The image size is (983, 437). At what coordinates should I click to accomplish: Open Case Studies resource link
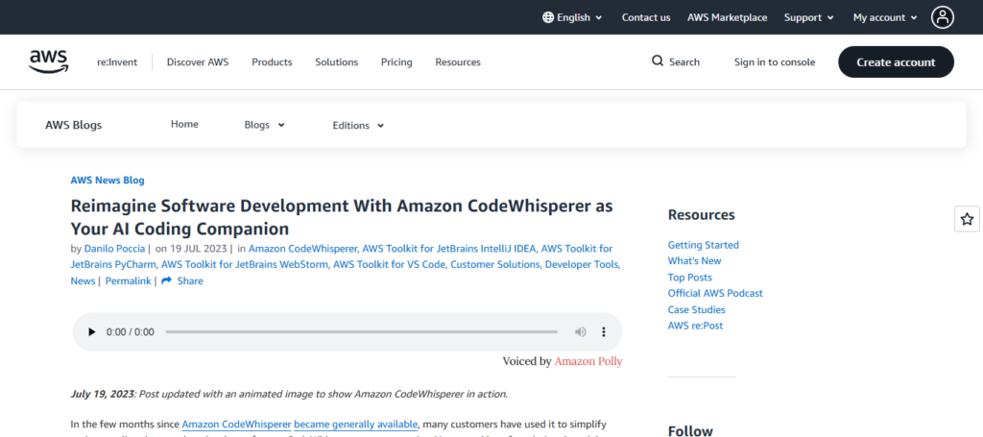click(x=697, y=309)
